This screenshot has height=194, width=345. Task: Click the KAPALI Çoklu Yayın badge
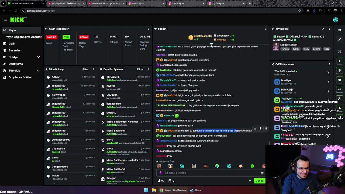click(84, 37)
